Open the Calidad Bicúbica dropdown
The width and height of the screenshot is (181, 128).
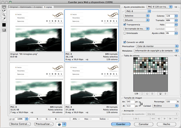pyautogui.click(x=165, y=106)
